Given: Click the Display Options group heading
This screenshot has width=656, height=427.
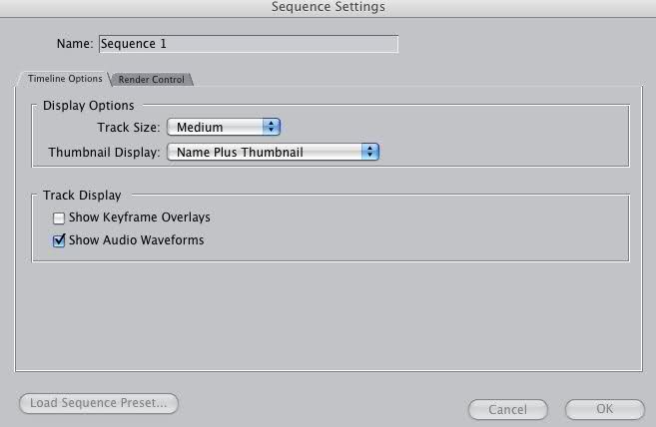Looking at the screenshot, I should tap(88, 105).
